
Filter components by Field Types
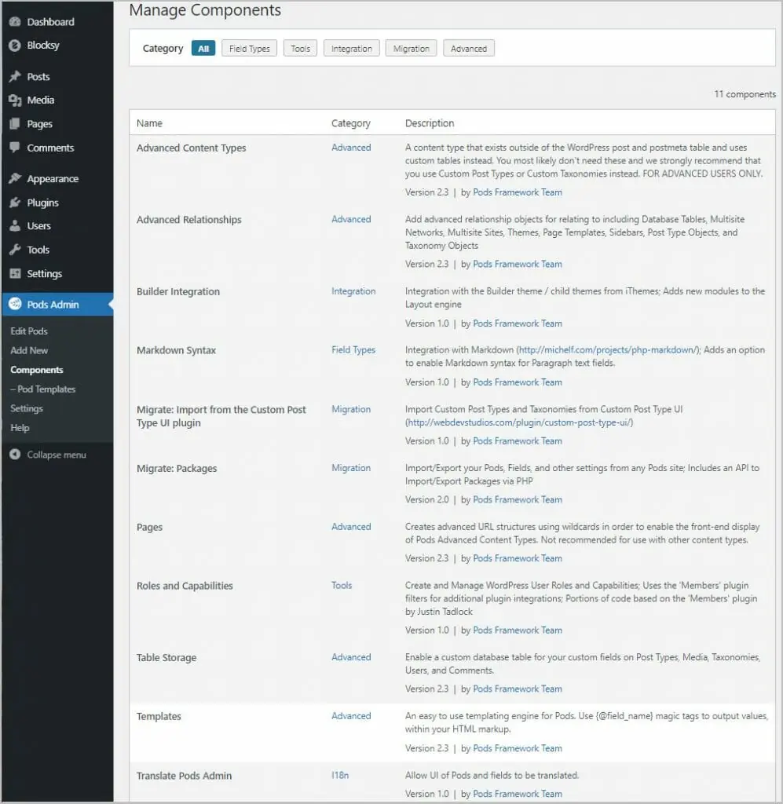(249, 48)
